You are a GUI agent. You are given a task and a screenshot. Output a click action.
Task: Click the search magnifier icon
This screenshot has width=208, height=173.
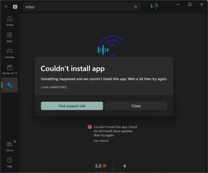[x=136, y=7]
